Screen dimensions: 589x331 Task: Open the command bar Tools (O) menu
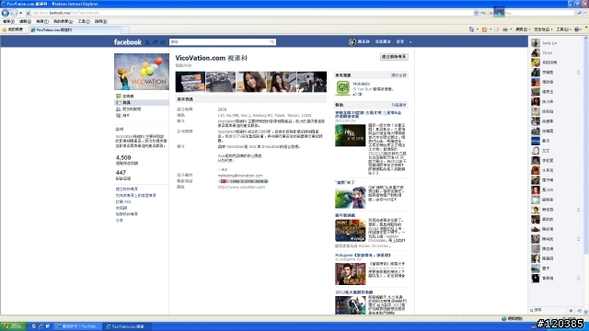[x=564, y=29]
